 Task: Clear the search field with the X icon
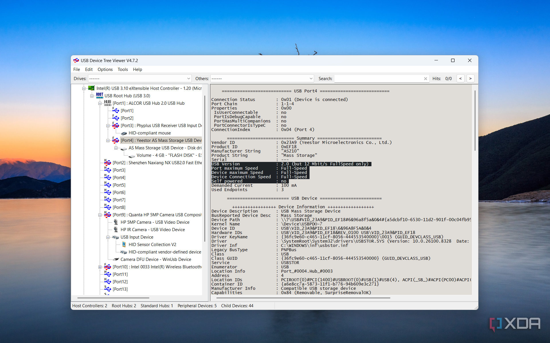425,79
